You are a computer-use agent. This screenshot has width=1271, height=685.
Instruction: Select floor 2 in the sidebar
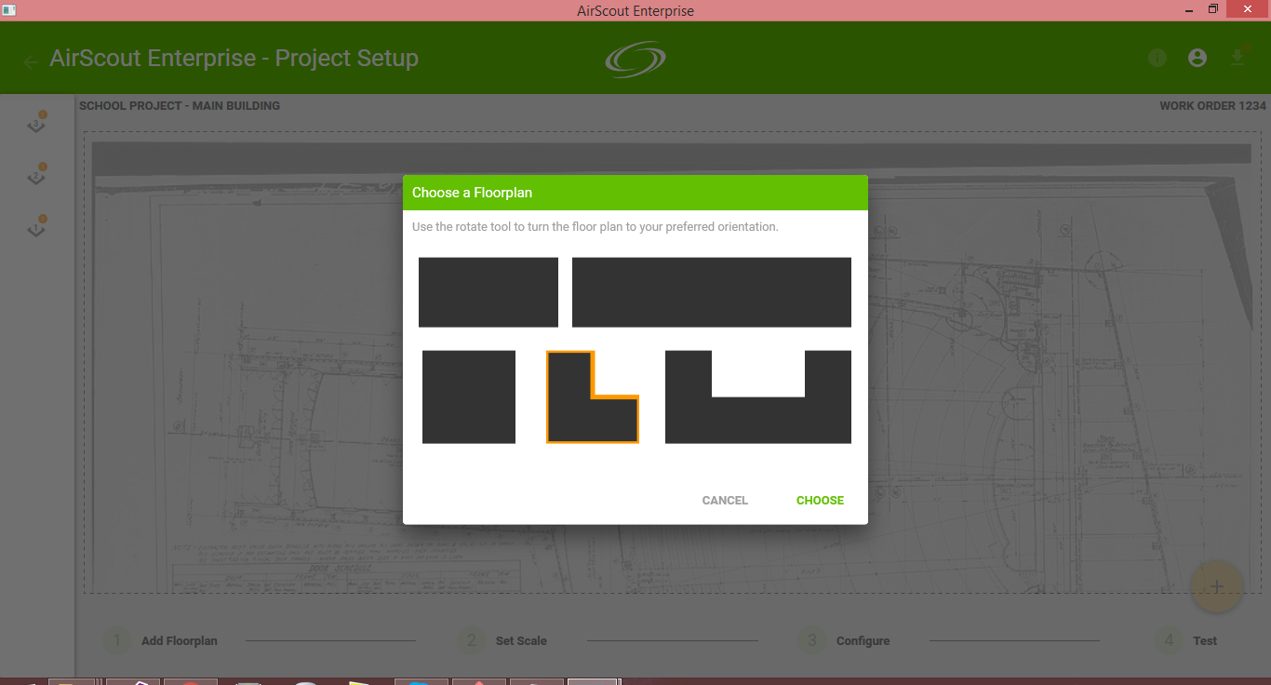click(x=37, y=175)
